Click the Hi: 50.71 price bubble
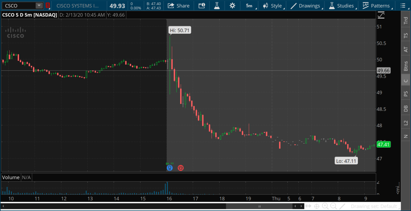 pyautogui.click(x=180, y=30)
